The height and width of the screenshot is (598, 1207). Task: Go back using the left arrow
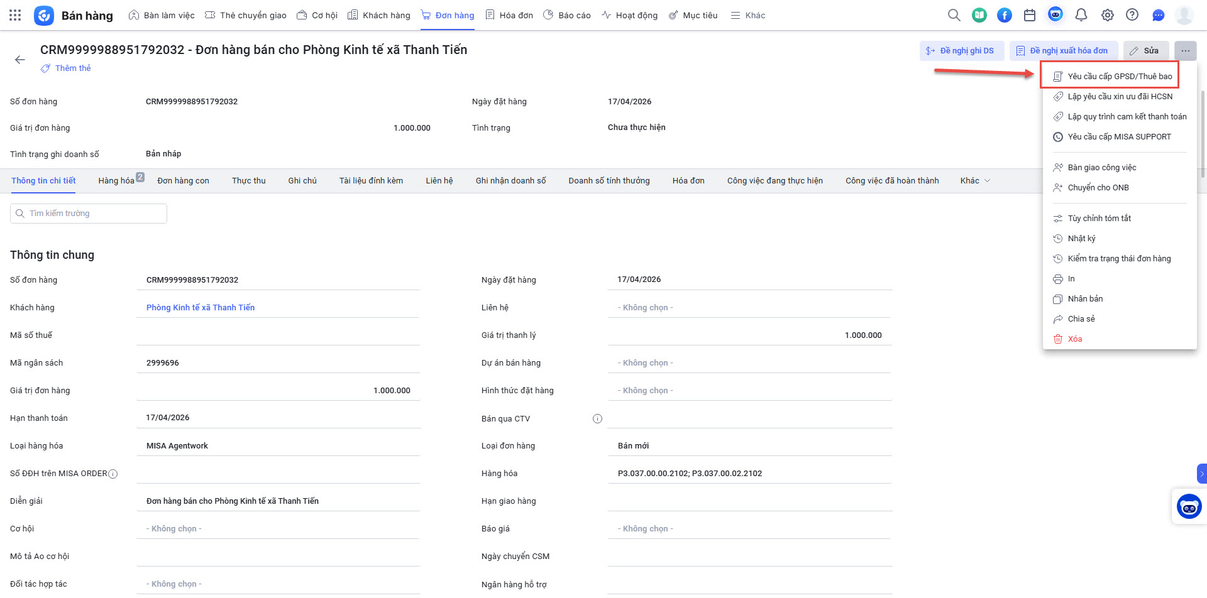20,60
